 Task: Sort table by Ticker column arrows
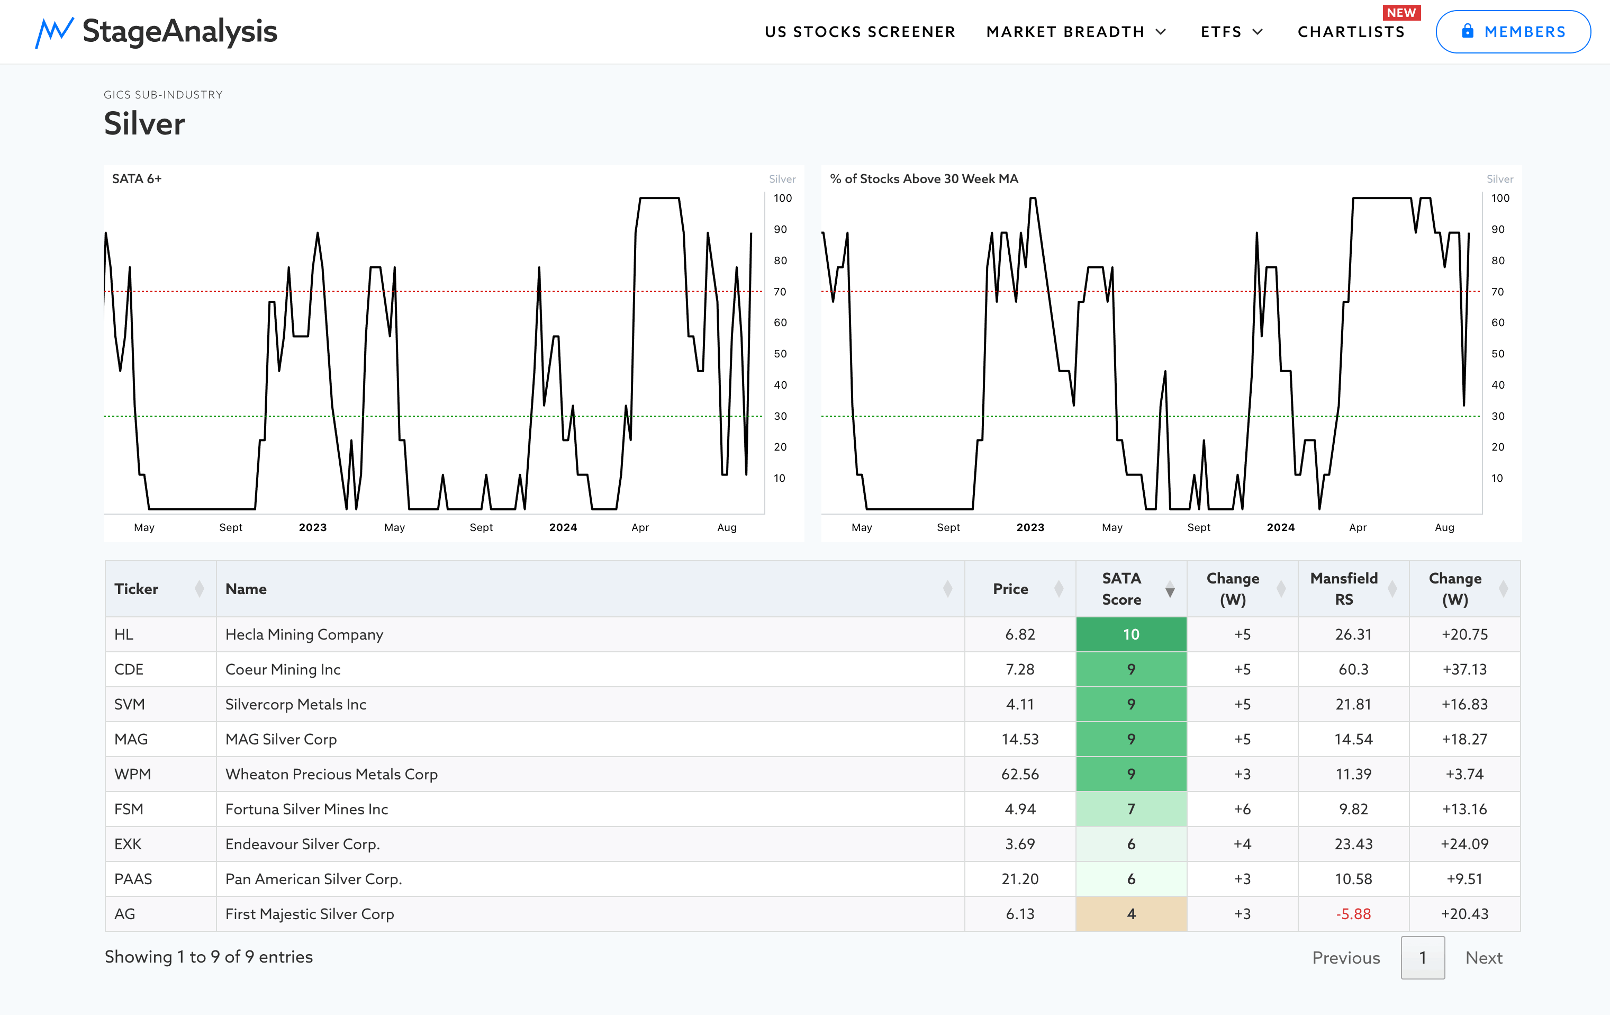pyautogui.click(x=199, y=589)
